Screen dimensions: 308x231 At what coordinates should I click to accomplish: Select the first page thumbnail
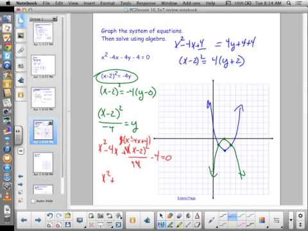pos(43,33)
